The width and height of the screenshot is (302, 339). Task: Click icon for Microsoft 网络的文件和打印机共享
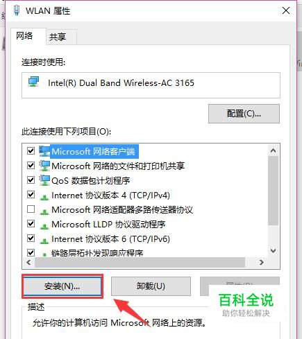44,166
